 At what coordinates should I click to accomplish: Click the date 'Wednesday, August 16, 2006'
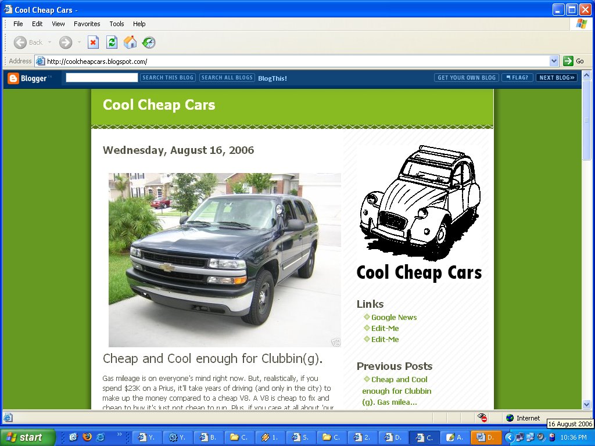(x=178, y=150)
